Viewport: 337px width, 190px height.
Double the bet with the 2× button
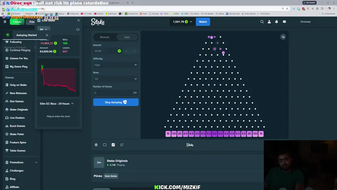tap(134, 51)
